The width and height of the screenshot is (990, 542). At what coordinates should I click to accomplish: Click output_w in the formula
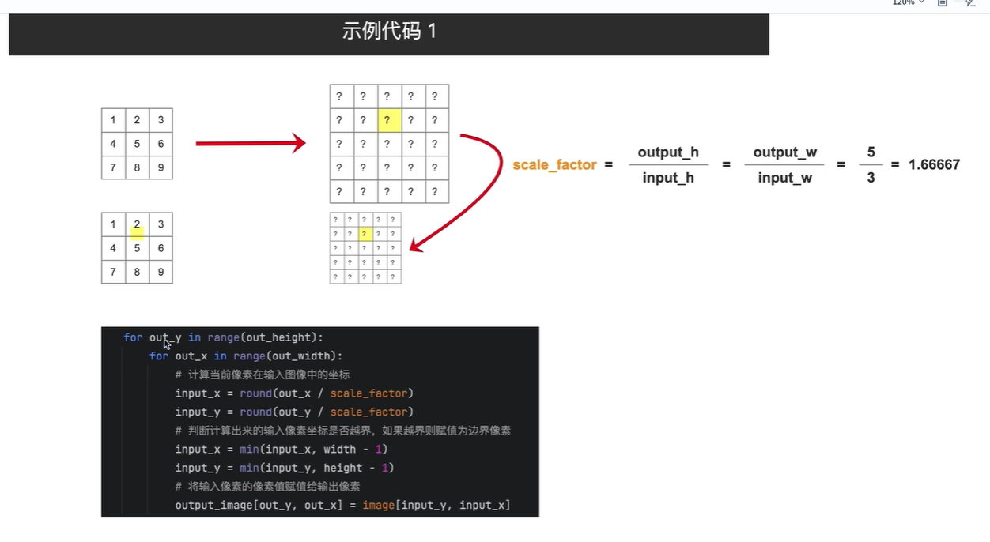[x=785, y=152]
